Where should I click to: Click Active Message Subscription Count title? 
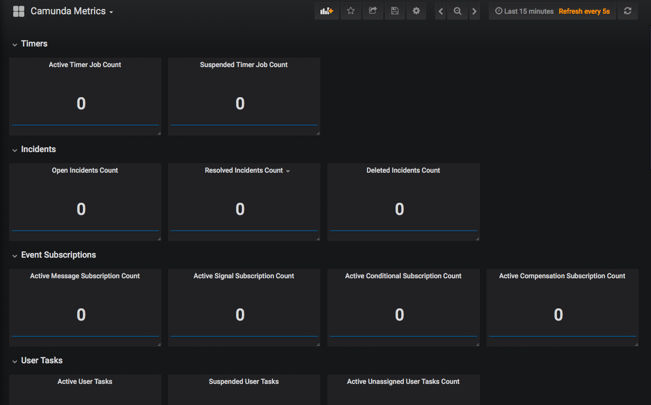tap(85, 276)
